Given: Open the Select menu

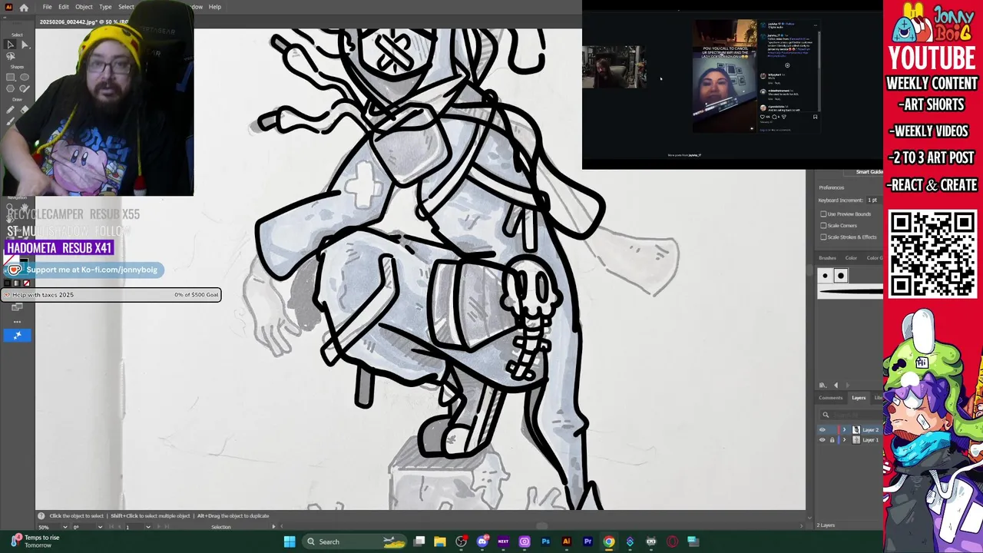Looking at the screenshot, I should point(126,7).
